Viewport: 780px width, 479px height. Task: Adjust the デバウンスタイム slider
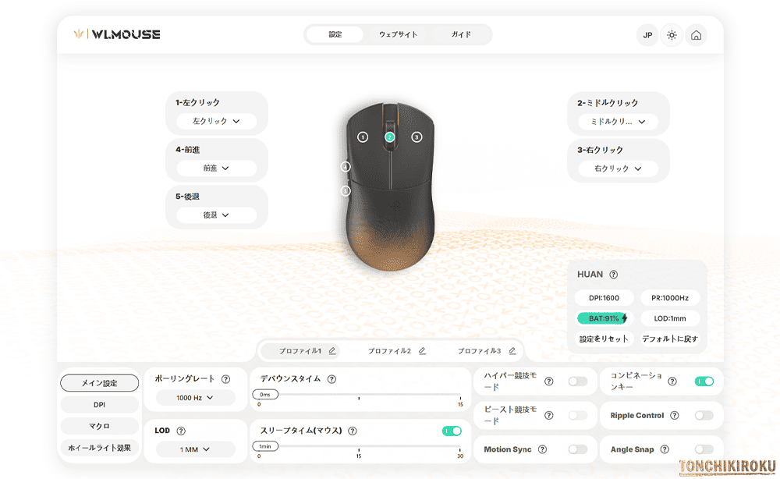265,395
